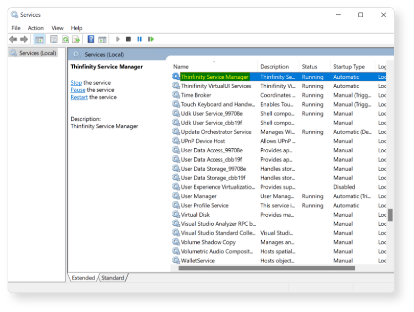Click the horizontal scrollbar of the services list
Screen dimensions: 414x312
tap(267, 268)
